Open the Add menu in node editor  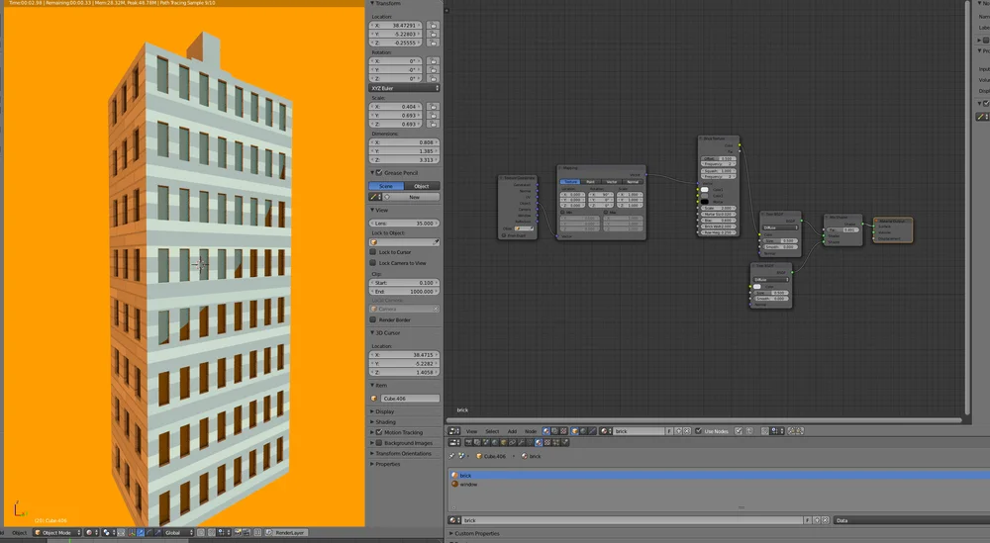click(x=512, y=431)
